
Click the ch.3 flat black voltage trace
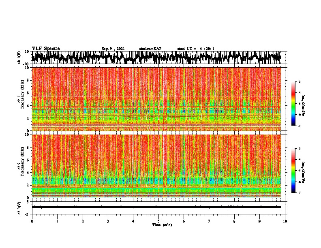pyautogui.click(x=156, y=207)
